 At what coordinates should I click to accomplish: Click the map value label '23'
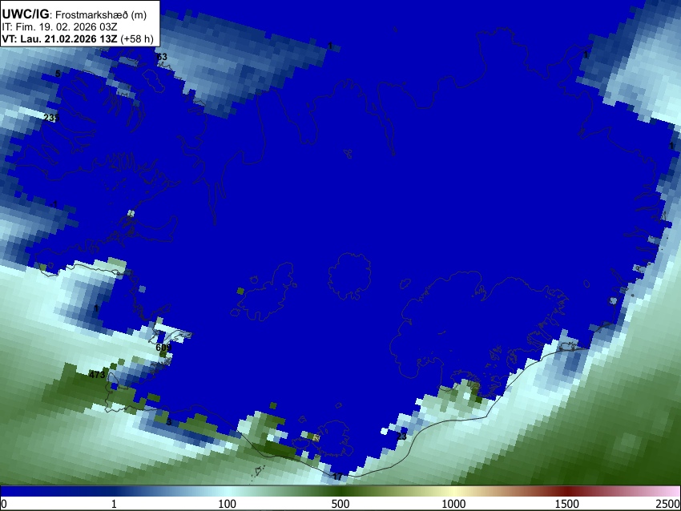[401, 437]
